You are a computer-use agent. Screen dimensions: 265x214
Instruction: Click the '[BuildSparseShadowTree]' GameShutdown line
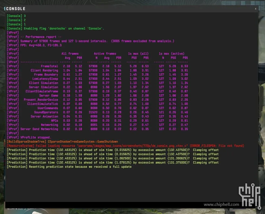62,142
